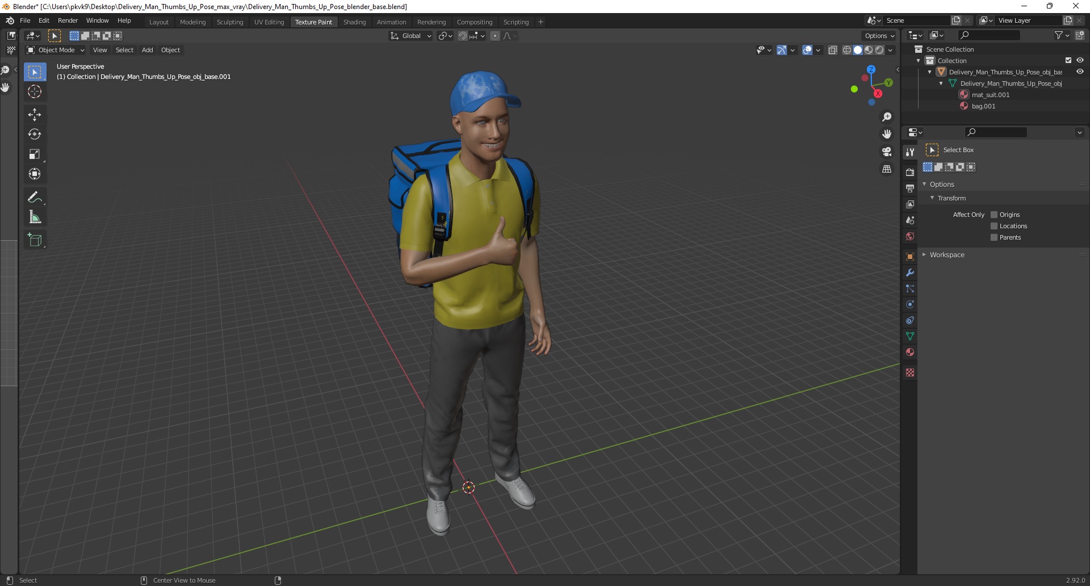Image resolution: width=1090 pixels, height=586 pixels.
Task: Click the viewport zoom magnifier icon
Action: tap(887, 117)
